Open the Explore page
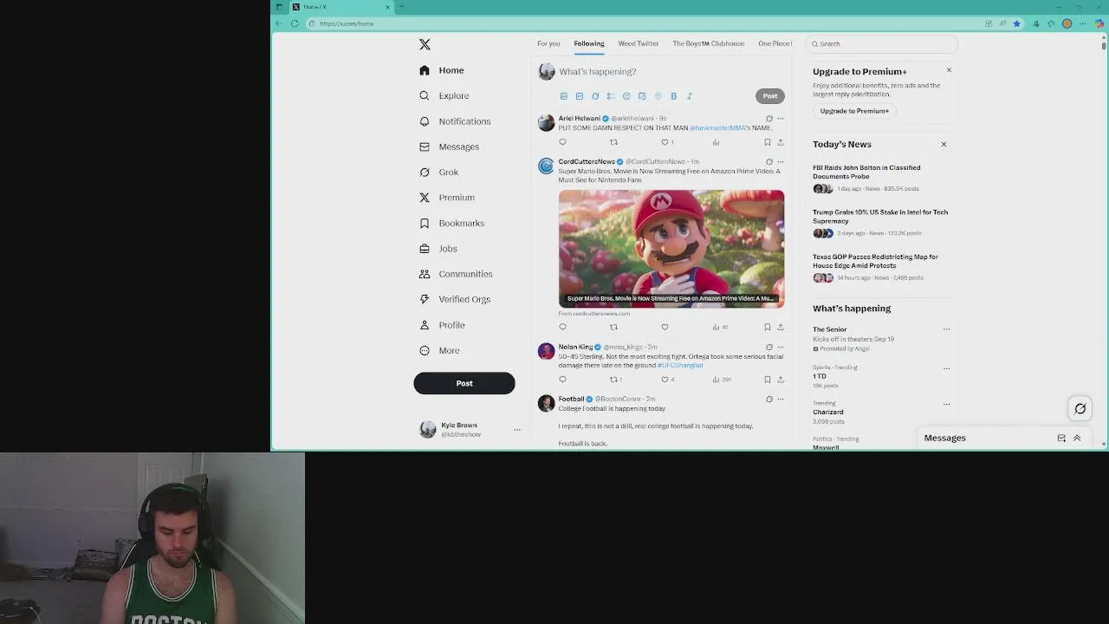The height and width of the screenshot is (624, 1109). click(444, 95)
